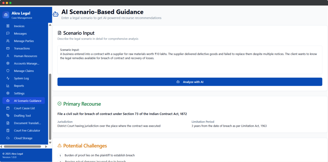The image size is (328, 162).
Task: Click the Cloud Storage cloud icon
Action: (x=8, y=138)
